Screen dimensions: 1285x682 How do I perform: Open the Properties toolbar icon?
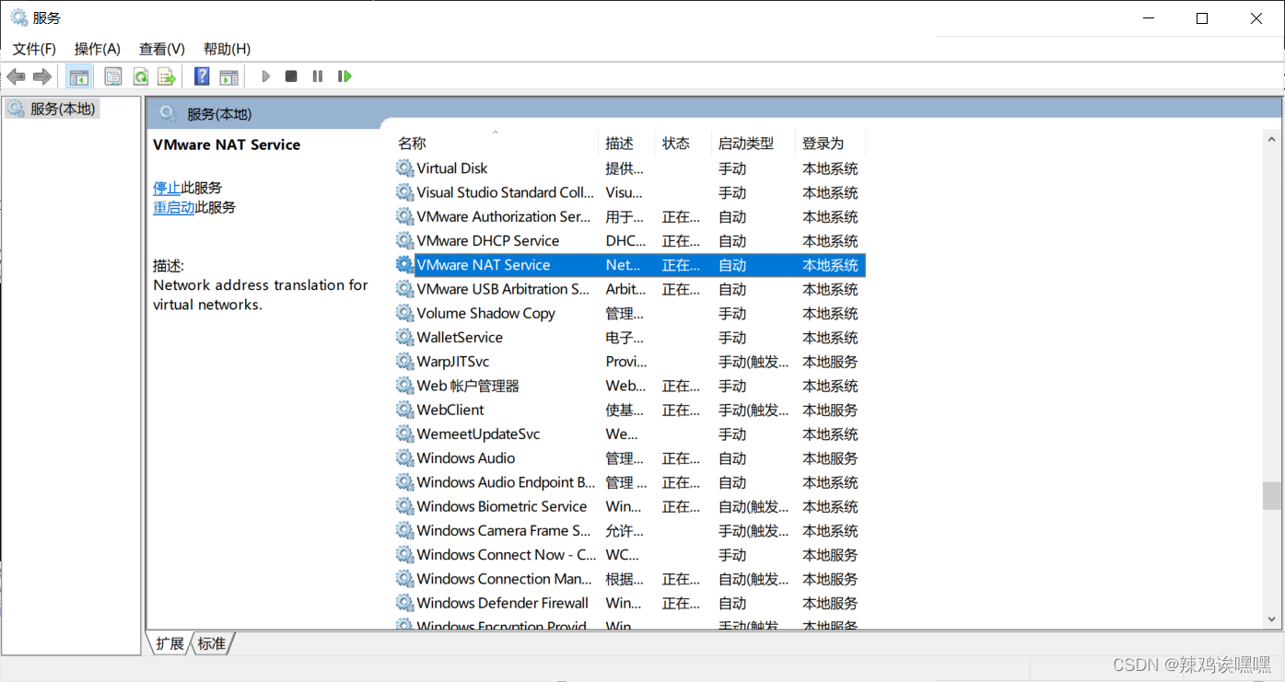pos(113,76)
